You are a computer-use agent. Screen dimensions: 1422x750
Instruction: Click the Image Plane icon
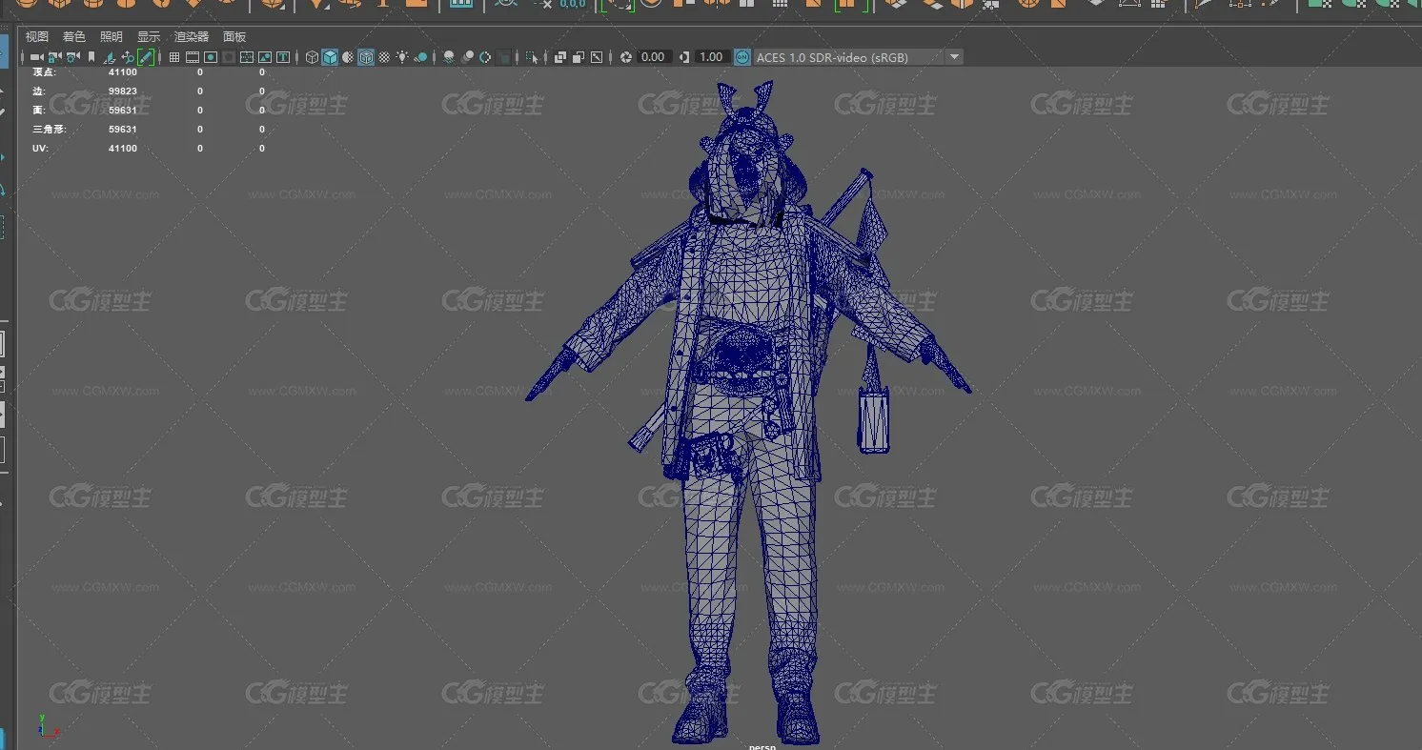(110, 57)
